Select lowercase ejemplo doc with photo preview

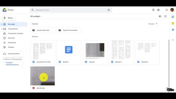[x=95, y=53]
